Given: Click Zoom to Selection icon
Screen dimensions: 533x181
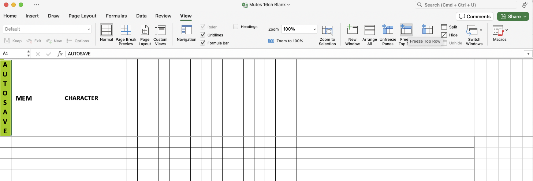Looking at the screenshot, I should [327, 30].
